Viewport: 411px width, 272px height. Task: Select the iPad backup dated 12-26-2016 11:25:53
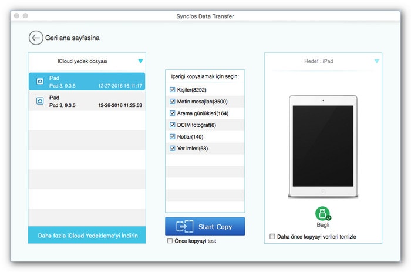pyautogui.click(x=87, y=101)
